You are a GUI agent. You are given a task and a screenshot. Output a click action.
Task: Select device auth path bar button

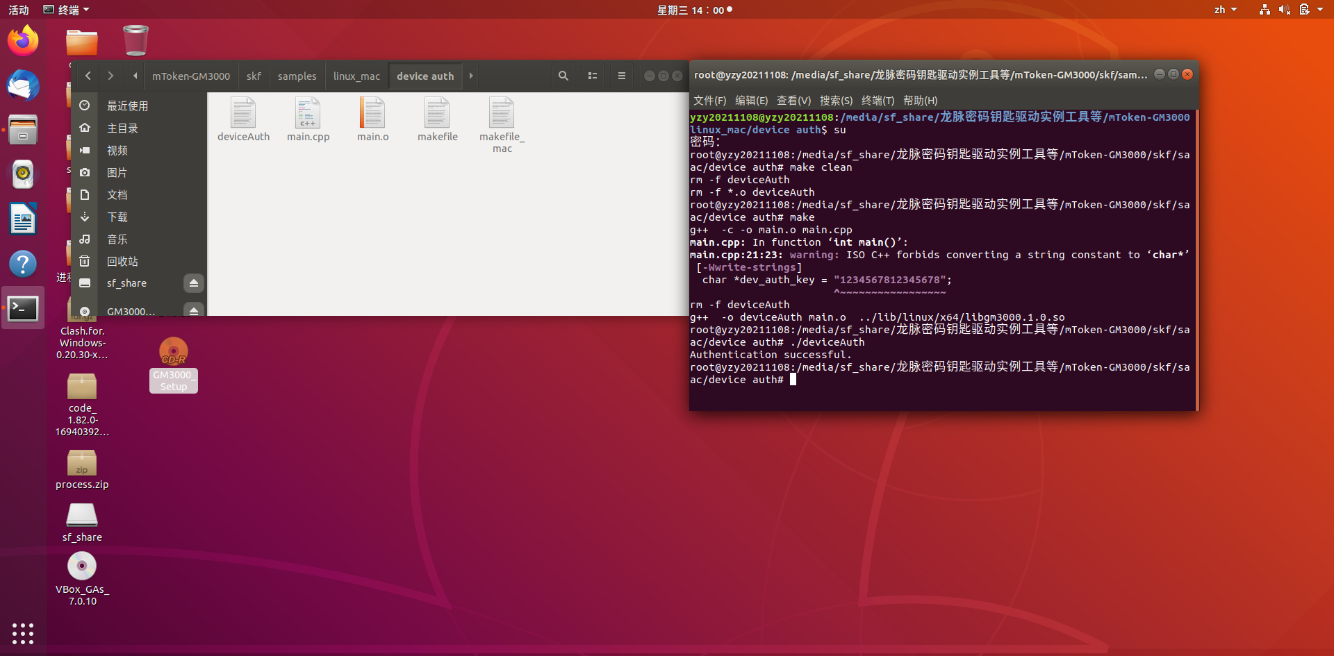pyautogui.click(x=425, y=76)
